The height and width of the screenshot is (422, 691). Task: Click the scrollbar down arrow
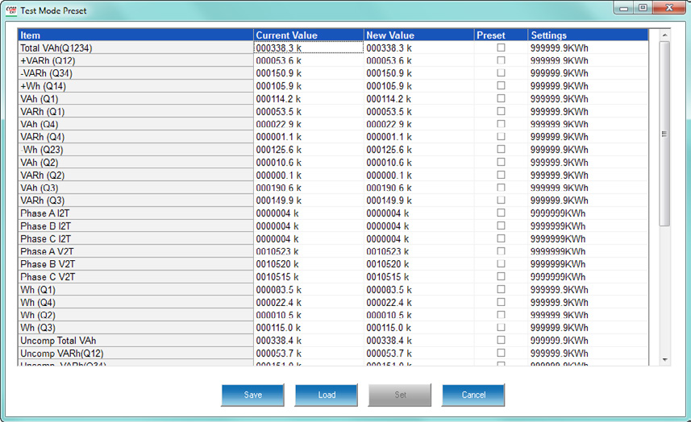664,360
